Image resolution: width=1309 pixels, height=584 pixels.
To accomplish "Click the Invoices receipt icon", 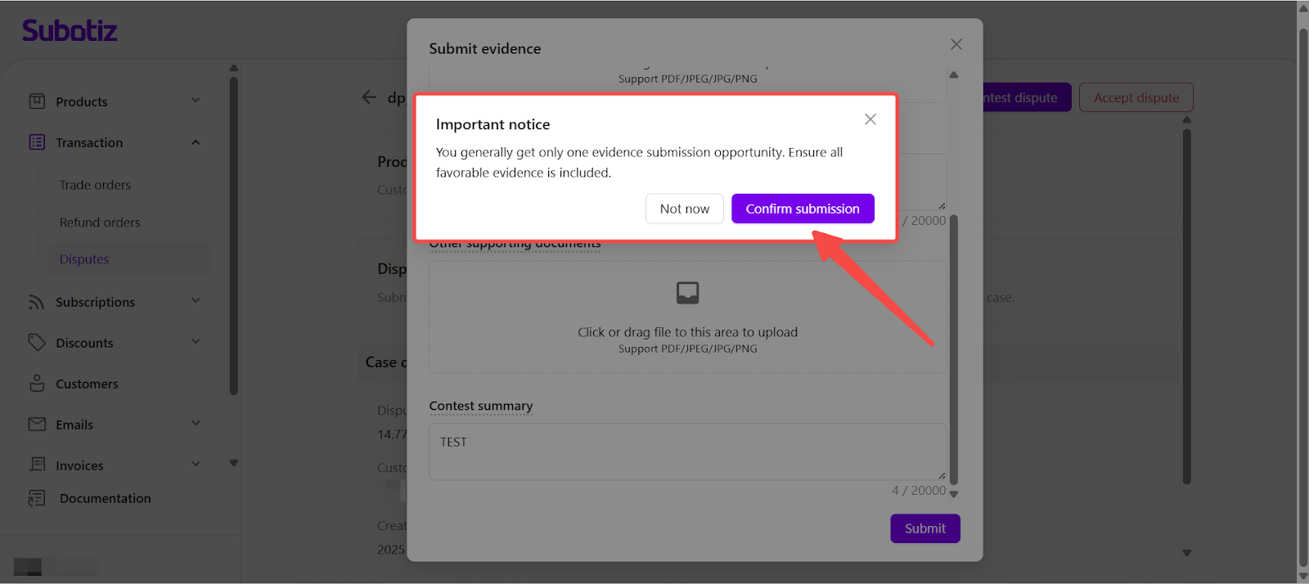I will click(37, 465).
